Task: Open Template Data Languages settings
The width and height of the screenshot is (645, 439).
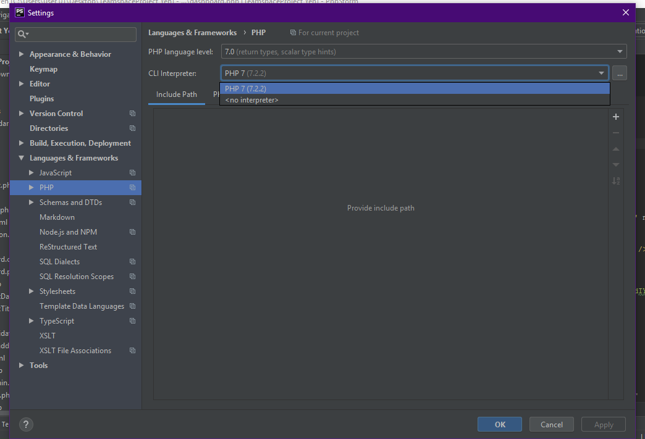Action: coord(82,306)
